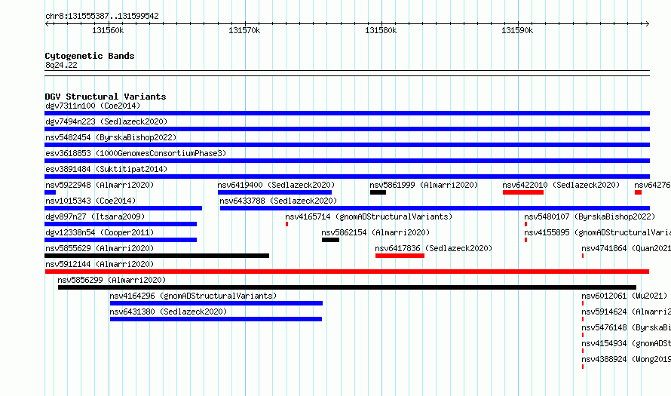Viewport: 671px width, 396px height.
Task: Click the red marker under nsv5480107
Action: [525, 224]
